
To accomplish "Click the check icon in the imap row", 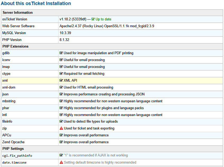I will (x=61, y=67).
